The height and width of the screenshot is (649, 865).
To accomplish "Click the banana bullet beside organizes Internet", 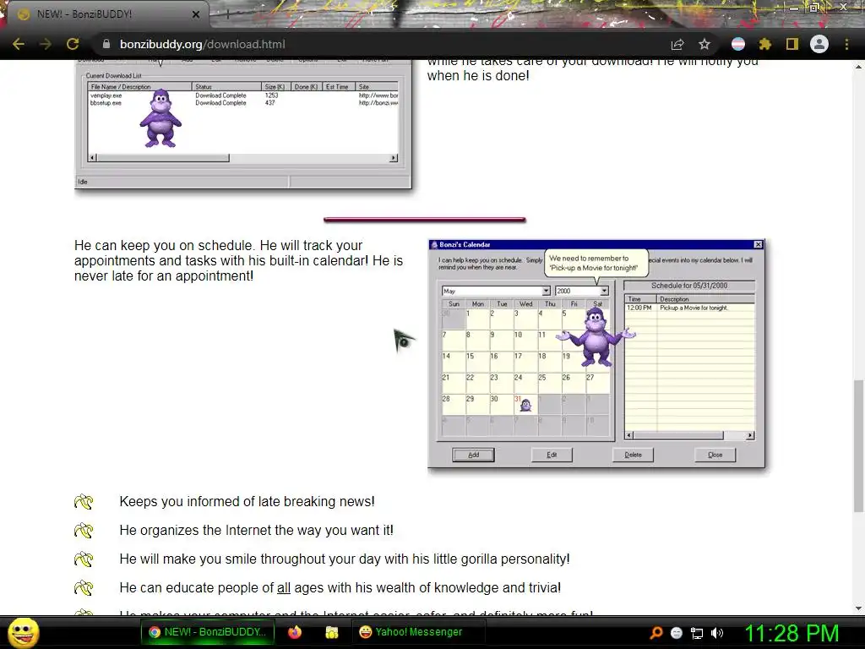I will click(x=84, y=531).
